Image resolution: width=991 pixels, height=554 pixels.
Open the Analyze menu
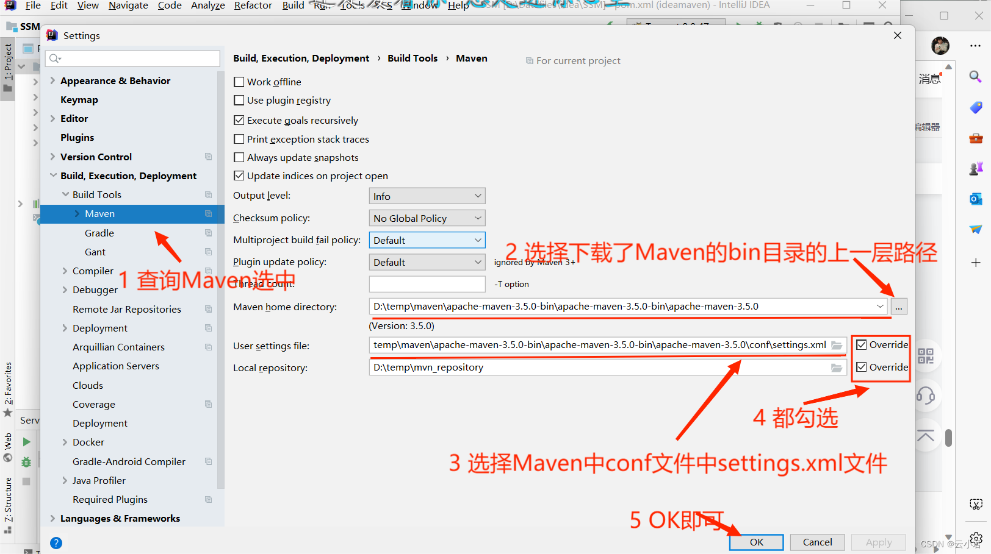coord(208,5)
